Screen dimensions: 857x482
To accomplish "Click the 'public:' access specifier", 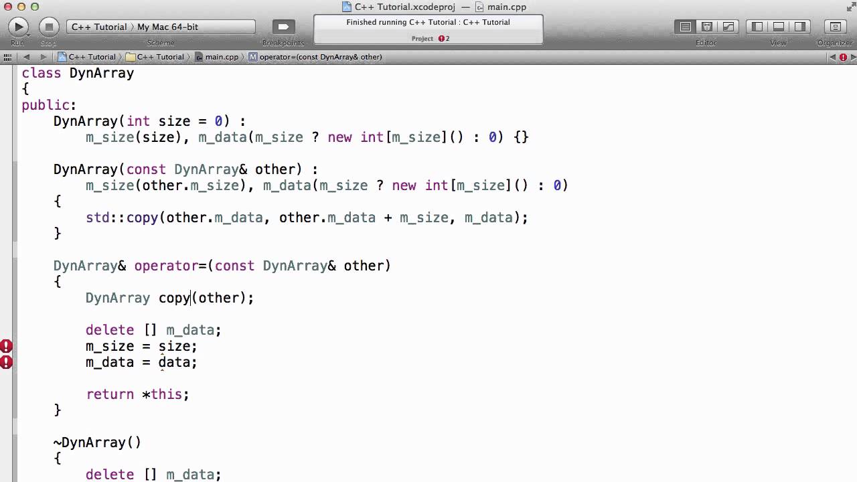I will coord(49,105).
